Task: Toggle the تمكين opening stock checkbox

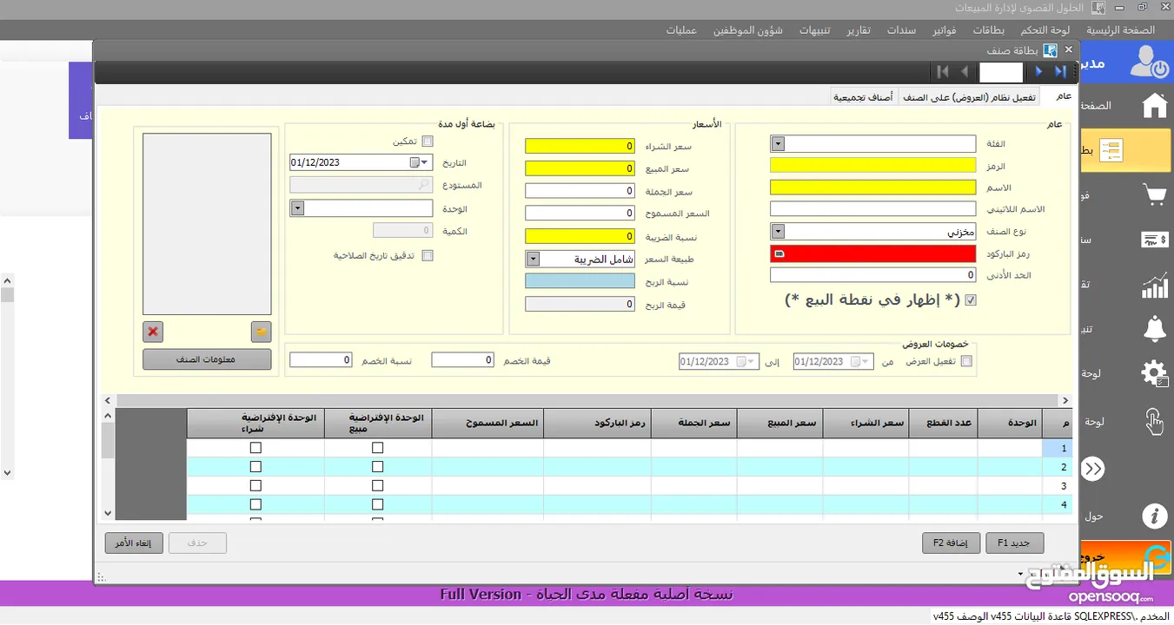Action: [427, 141]
